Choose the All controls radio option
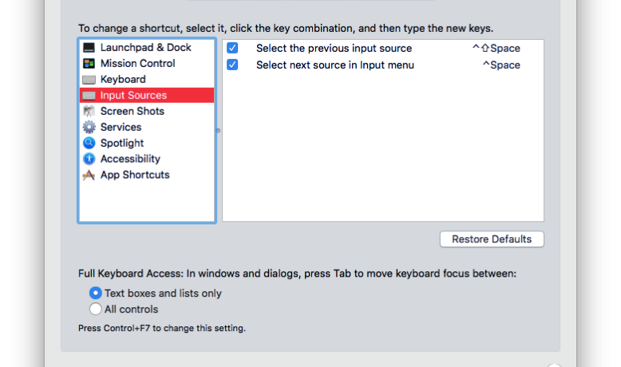The width and height of the screenshot is (621, 367). point(96,309)
